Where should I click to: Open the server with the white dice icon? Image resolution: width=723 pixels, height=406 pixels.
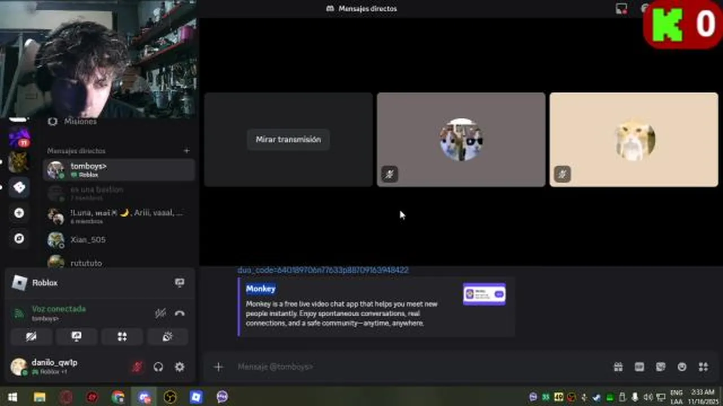coord(19,187)
